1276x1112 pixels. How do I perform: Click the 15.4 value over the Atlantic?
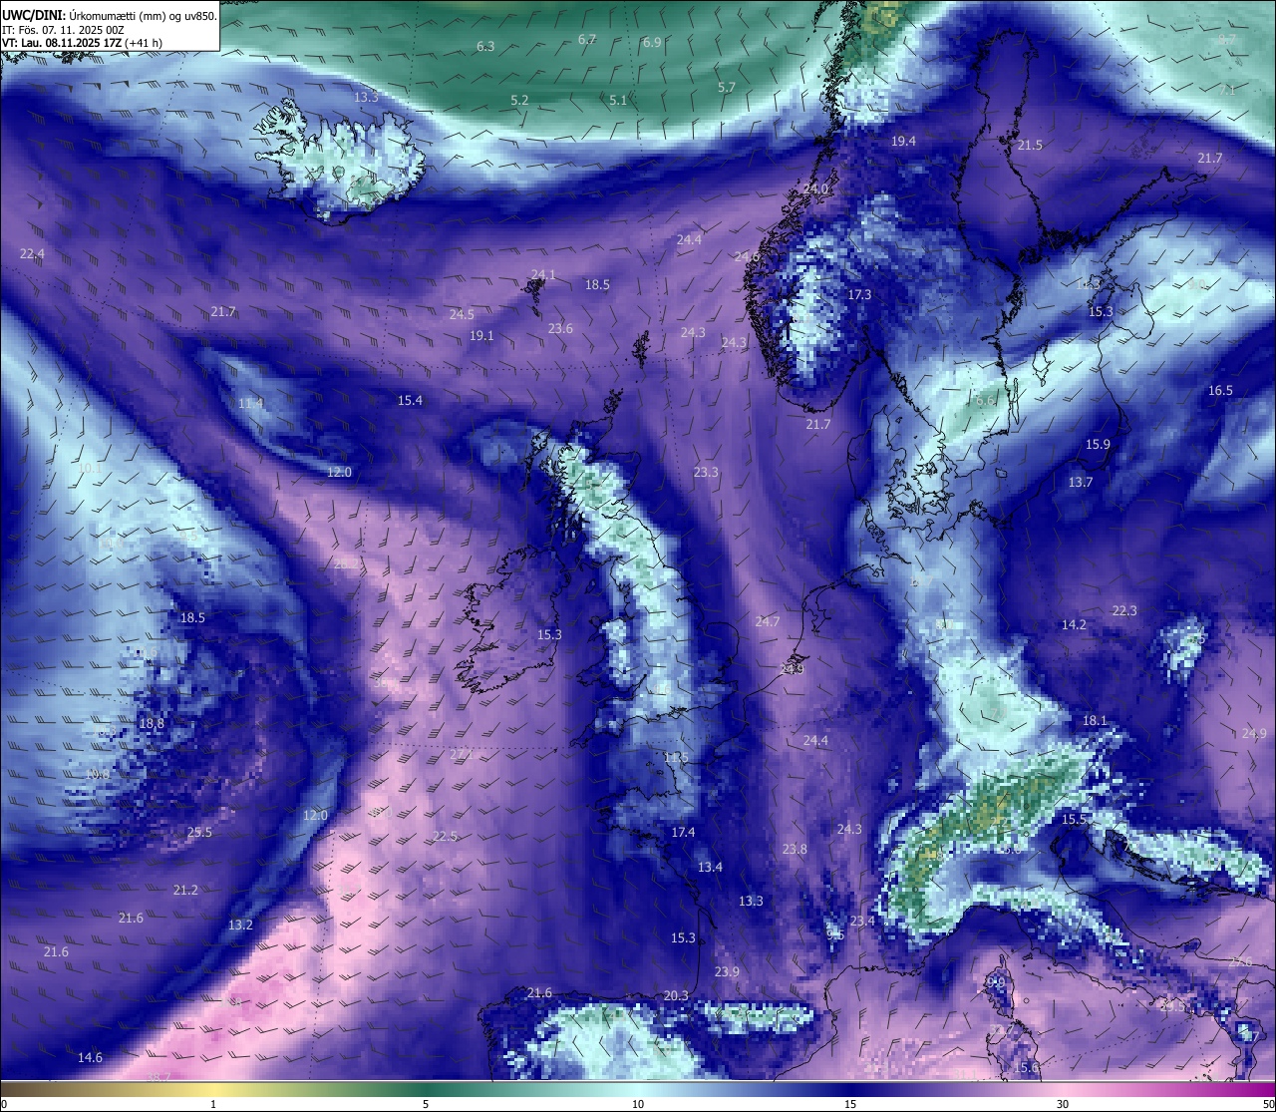tap(410, 401)
